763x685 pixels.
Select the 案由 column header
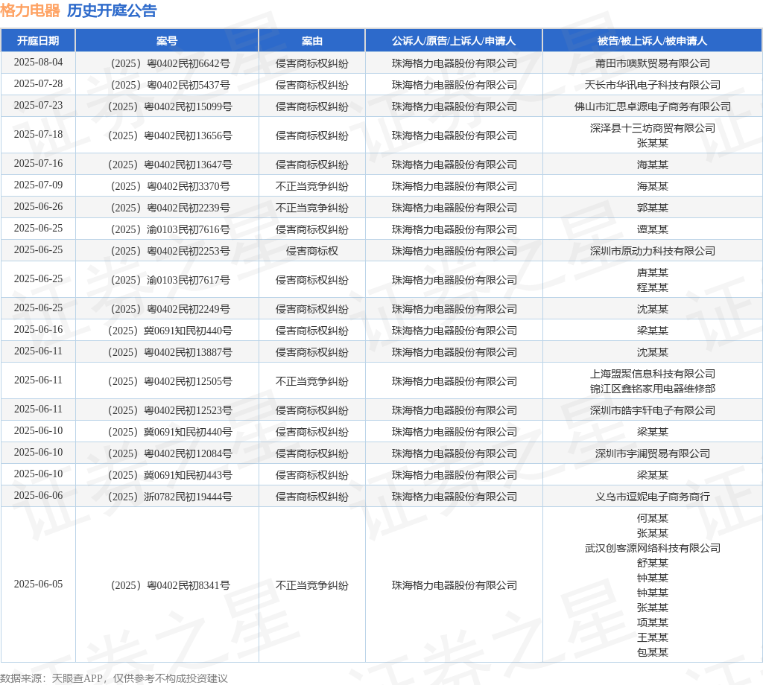click(312, 41)
